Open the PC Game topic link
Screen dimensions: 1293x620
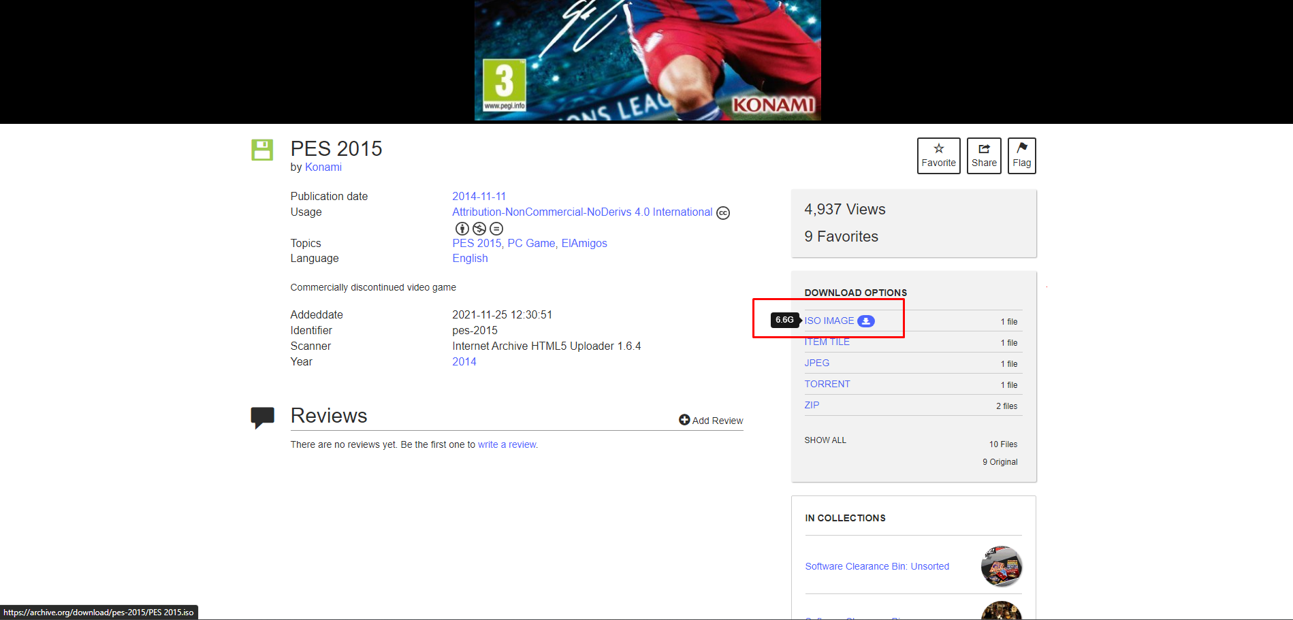(x=531, y=244)
